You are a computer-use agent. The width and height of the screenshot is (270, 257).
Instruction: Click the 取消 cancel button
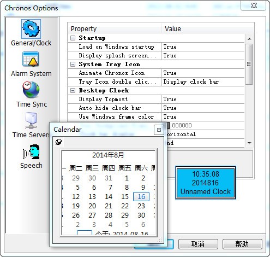[x=198, y=244]
